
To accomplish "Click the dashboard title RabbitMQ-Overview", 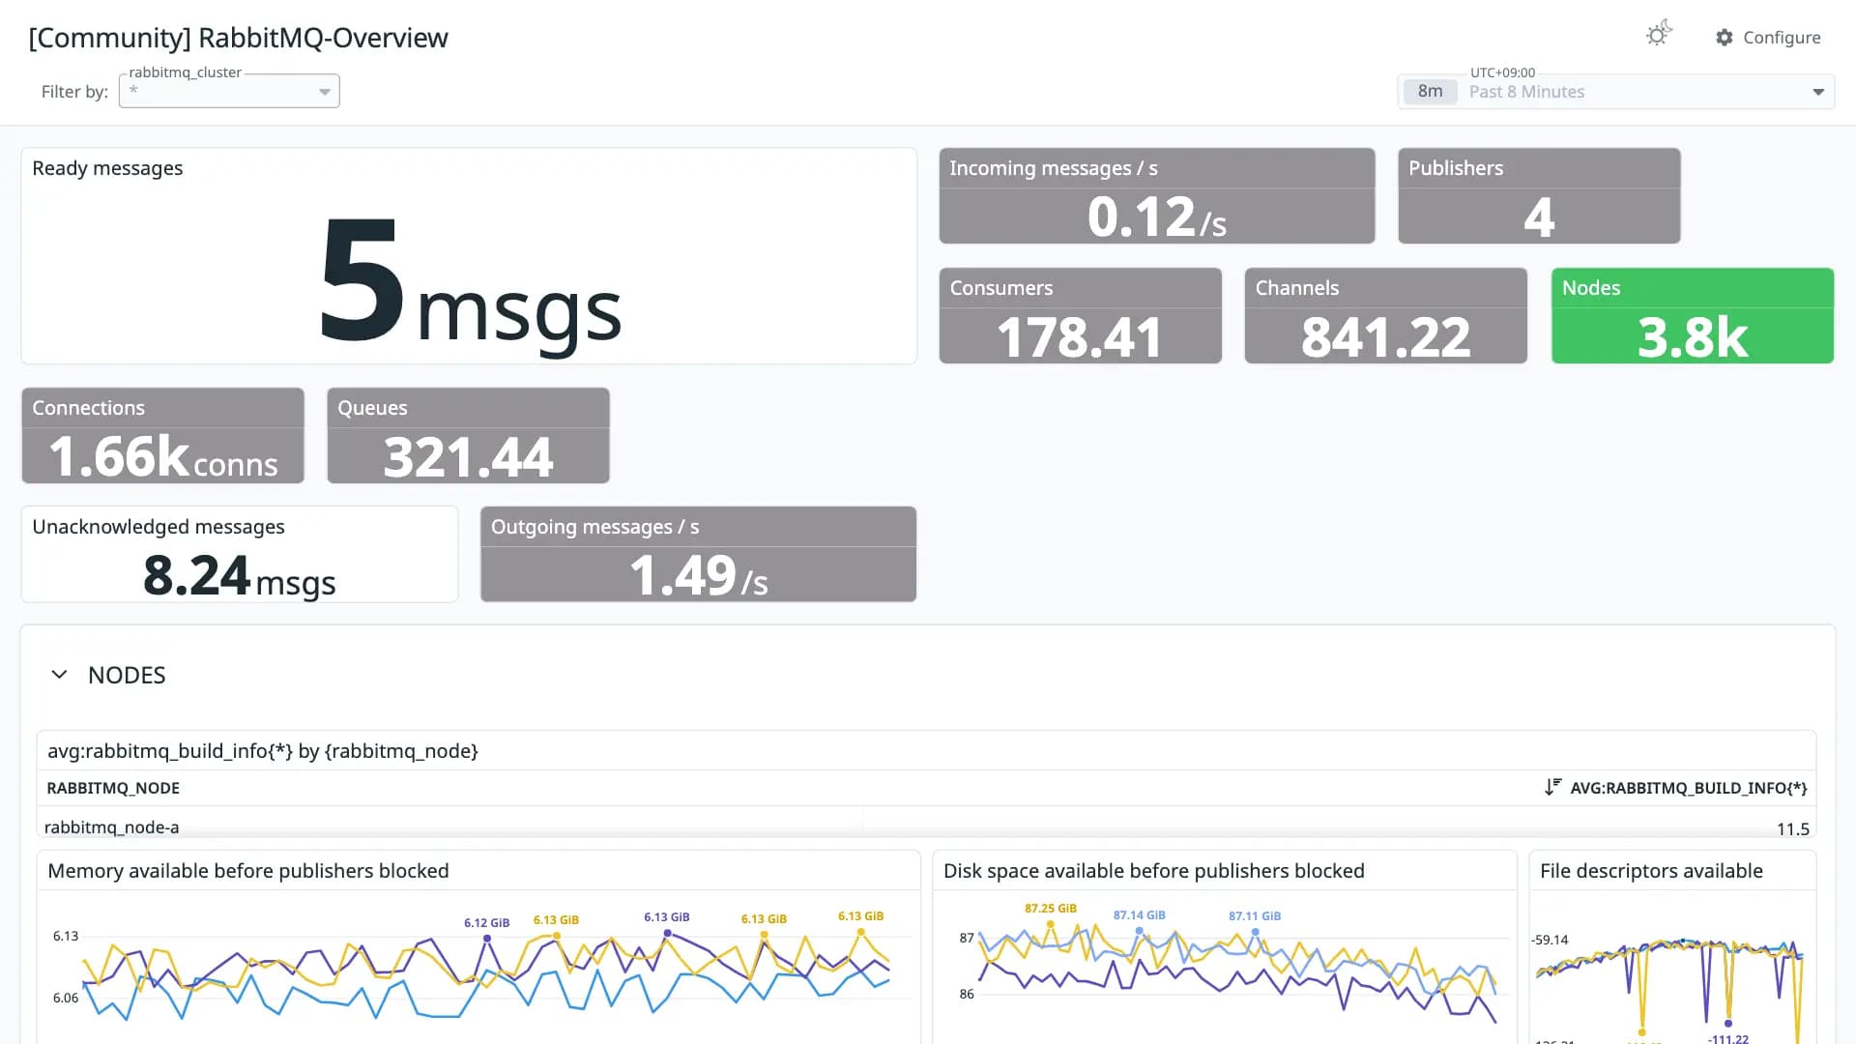I will (x=238, y=38).
